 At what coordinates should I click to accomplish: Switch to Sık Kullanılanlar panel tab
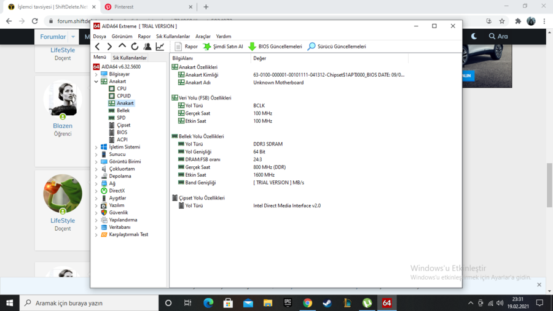(x=130, y=58)
